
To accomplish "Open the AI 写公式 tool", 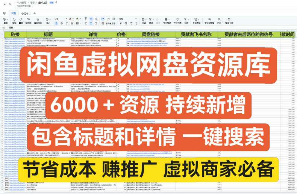I will click(x=229, y=21).
